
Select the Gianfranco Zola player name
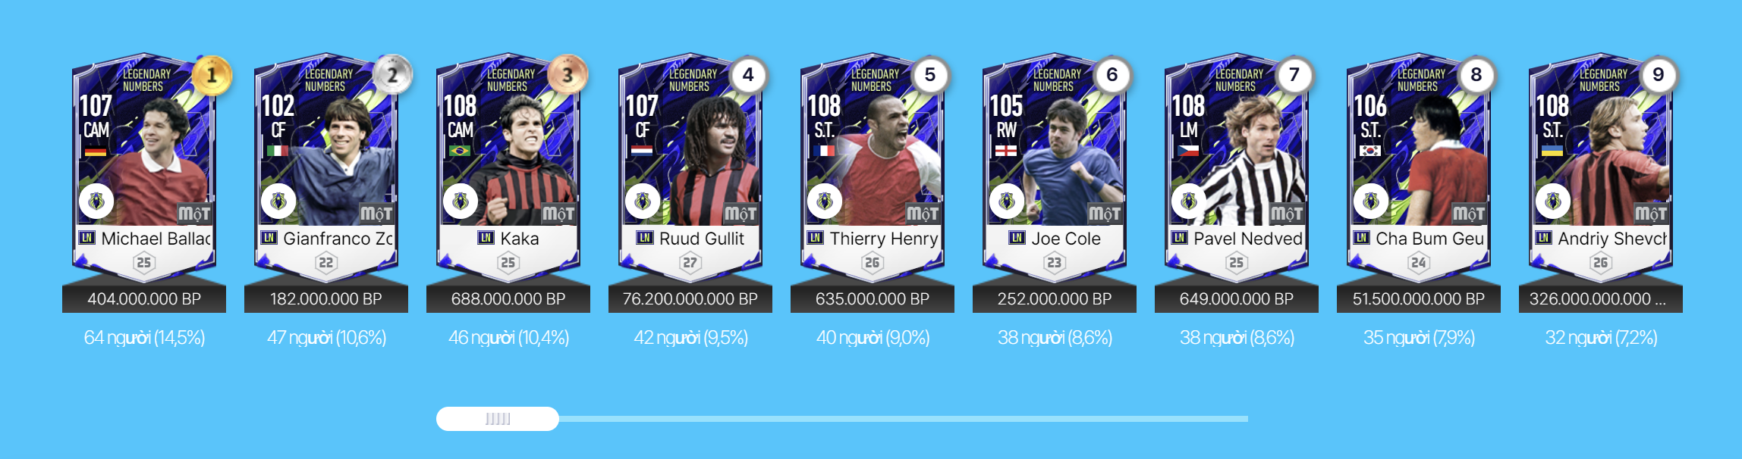tap(338, 239)
